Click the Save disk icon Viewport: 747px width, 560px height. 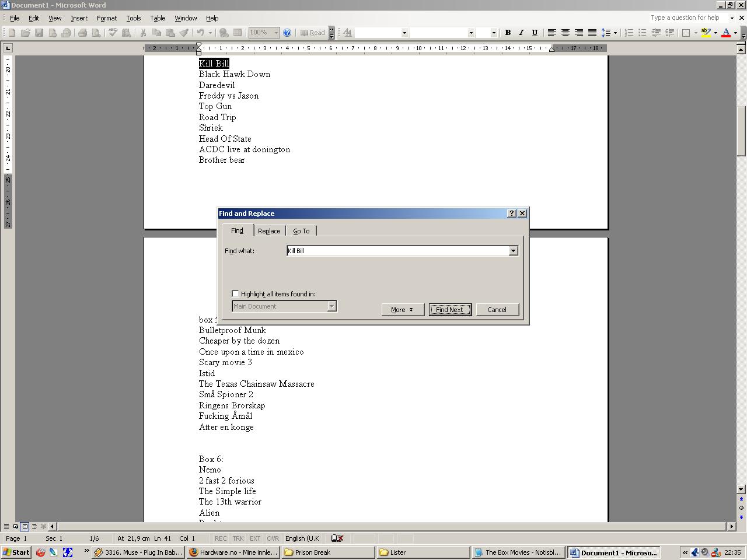click(x=39, y=33)
